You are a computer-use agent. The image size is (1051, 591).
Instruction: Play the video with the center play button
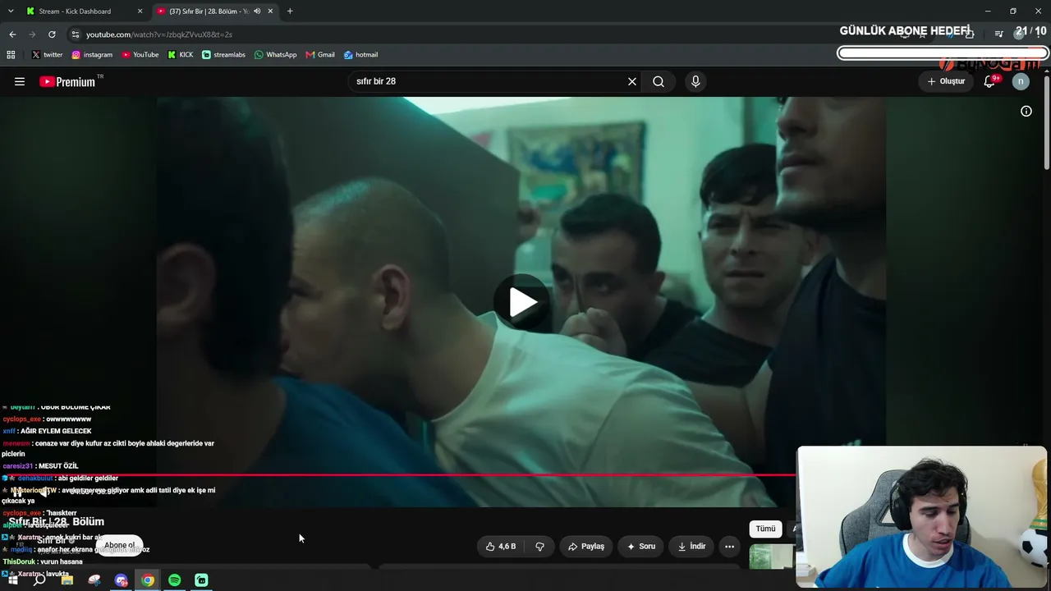(523, 303)
